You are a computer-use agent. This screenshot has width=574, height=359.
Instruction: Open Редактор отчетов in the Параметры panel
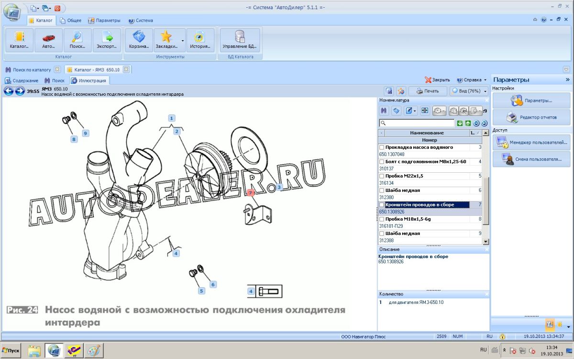[x=531, y=117]
